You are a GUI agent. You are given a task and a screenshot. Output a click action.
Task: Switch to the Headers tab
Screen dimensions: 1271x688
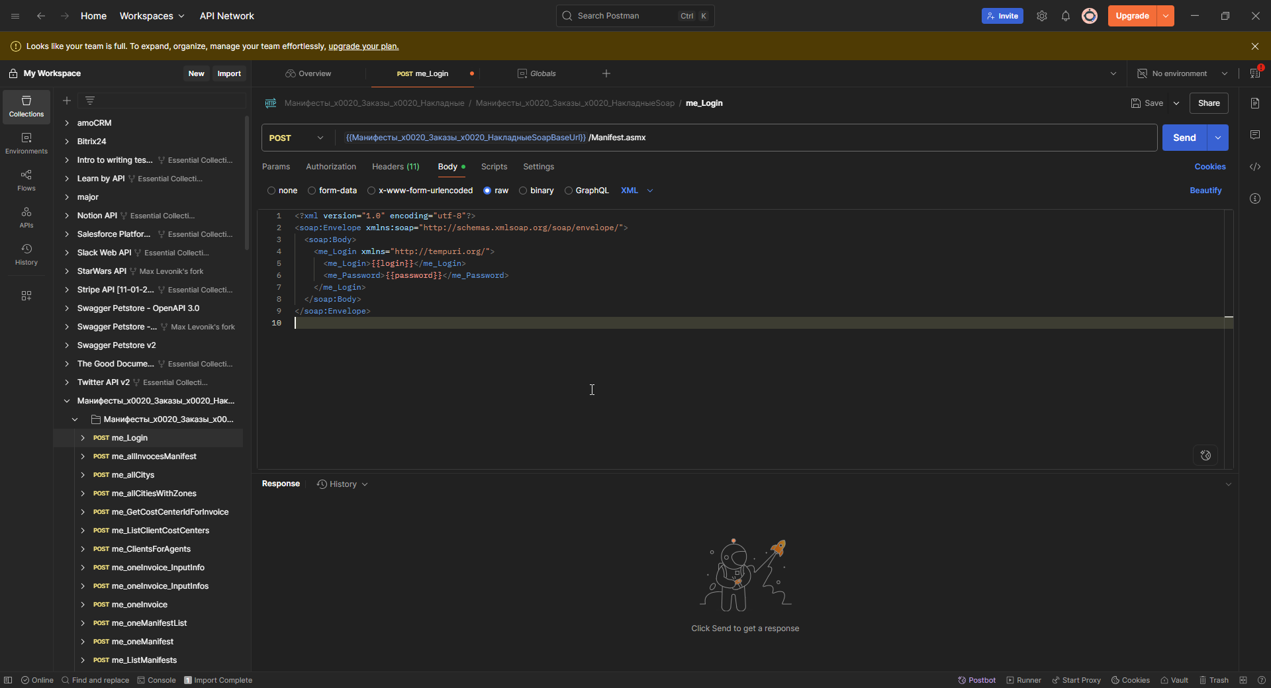coord(396,167)
